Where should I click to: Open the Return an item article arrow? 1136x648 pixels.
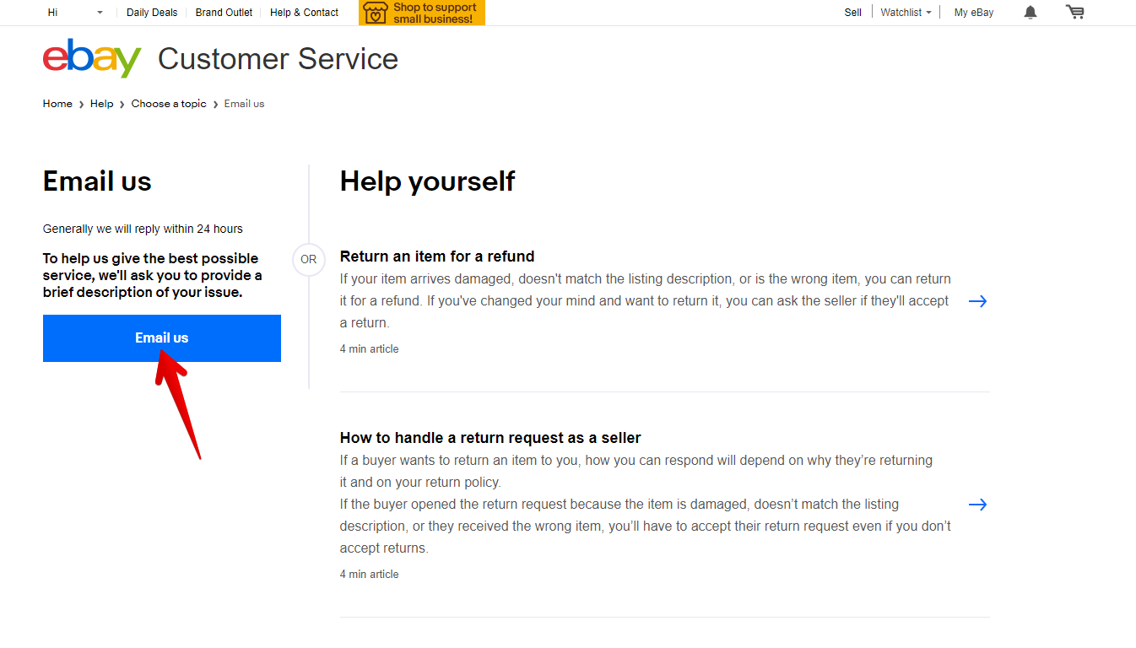point(977,301)
